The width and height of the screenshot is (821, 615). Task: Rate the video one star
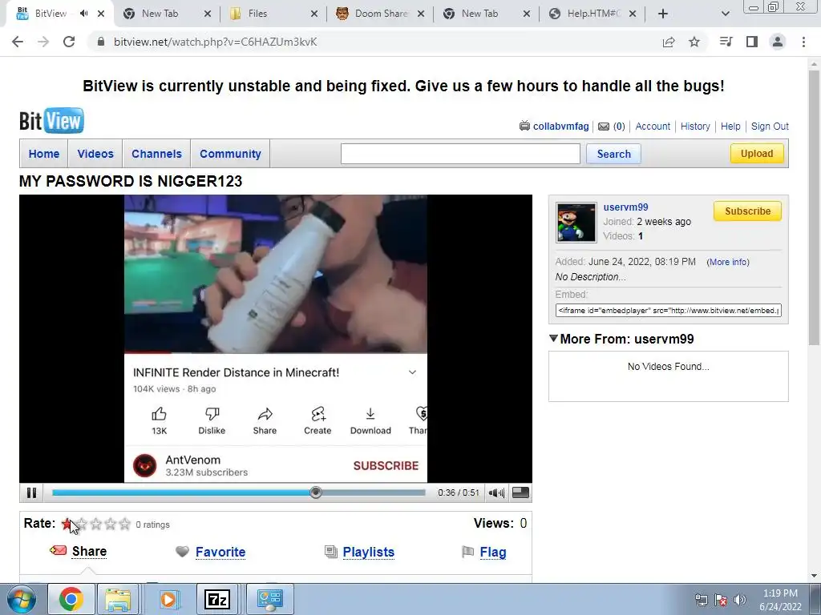tap(67, 524)
